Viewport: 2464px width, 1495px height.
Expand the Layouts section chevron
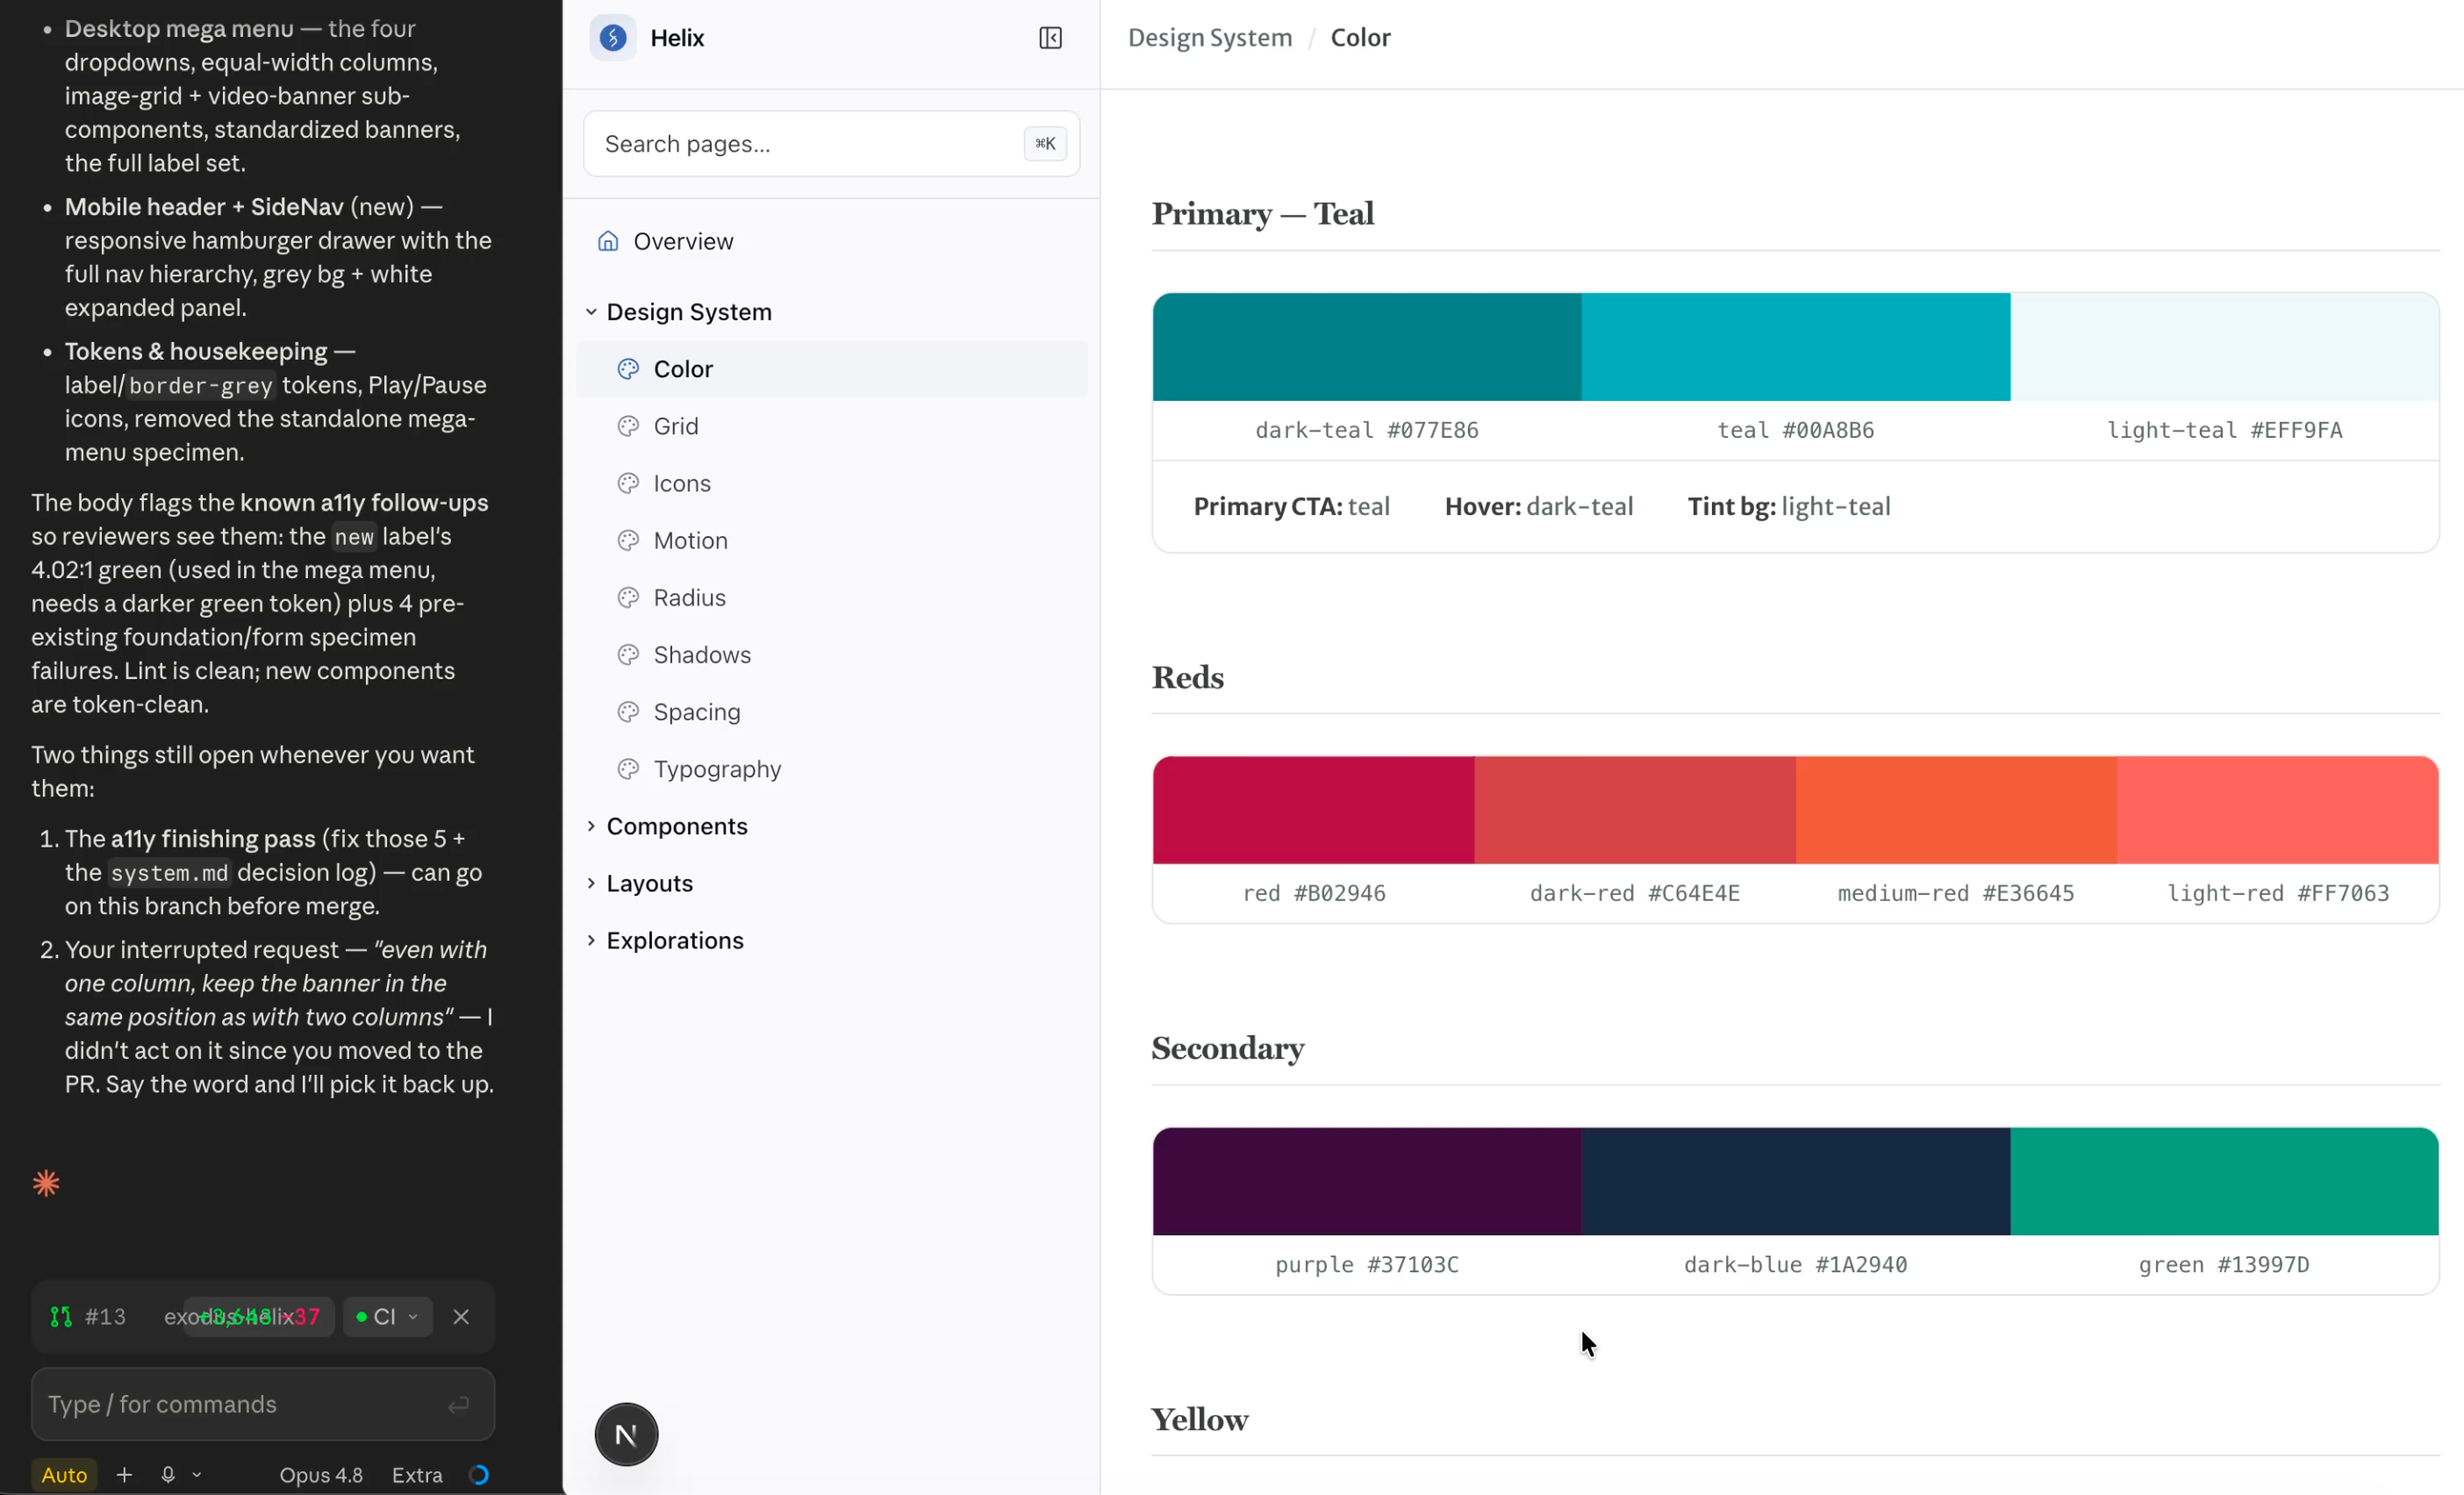click(591, 882)
